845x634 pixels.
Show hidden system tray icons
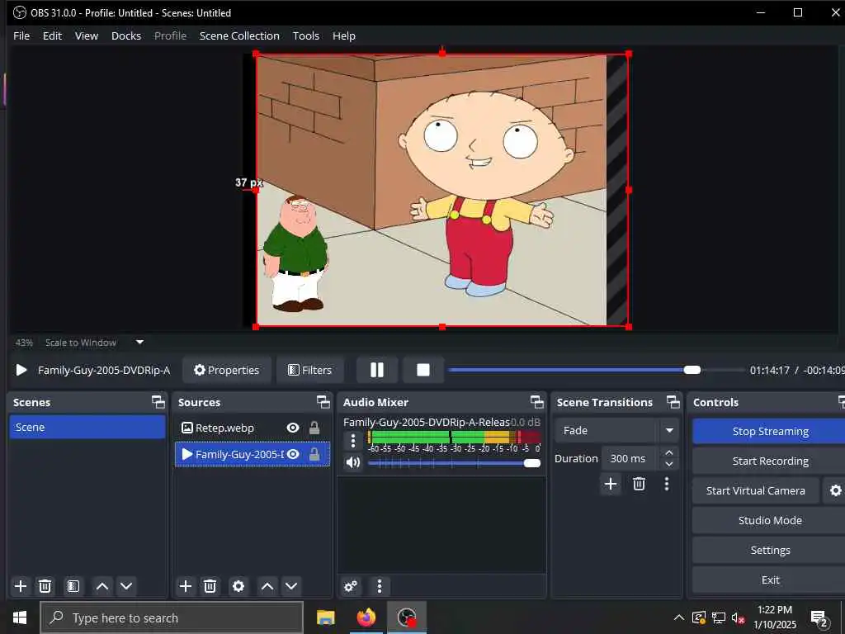(x=679, y=617)
